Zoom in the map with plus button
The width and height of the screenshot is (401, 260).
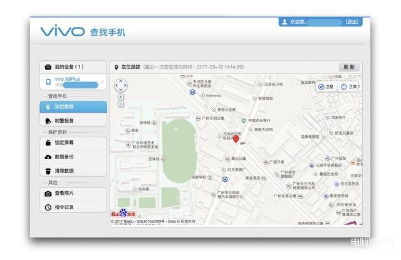[x=121, y=97]
